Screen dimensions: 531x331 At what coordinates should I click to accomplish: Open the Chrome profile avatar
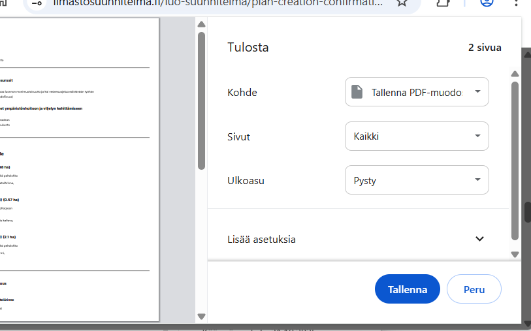(x=487, y=2)
